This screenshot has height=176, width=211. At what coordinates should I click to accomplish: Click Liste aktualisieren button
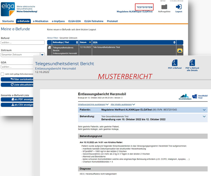[17, 85]
